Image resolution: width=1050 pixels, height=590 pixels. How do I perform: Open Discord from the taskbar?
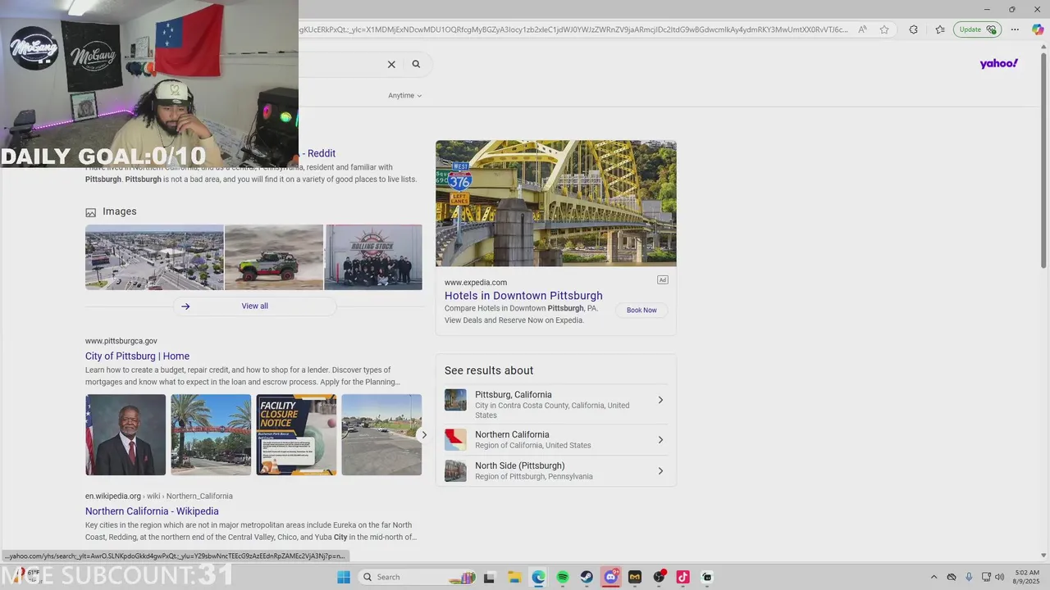611,577
